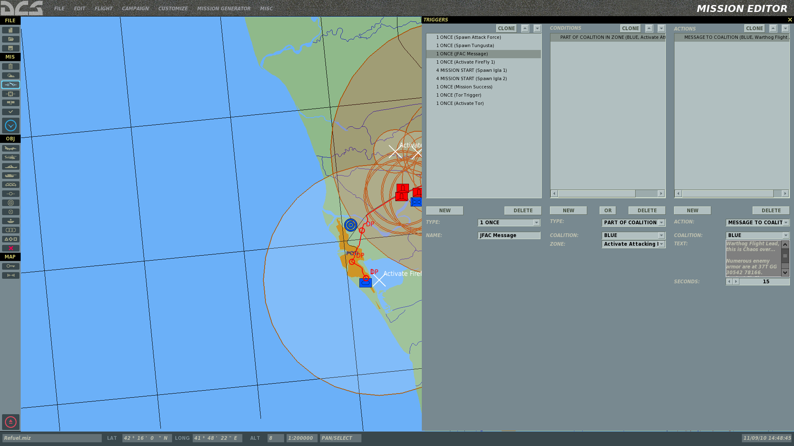Open the EDIT menu
Screen dimensions: 794x446
point(79,9)
